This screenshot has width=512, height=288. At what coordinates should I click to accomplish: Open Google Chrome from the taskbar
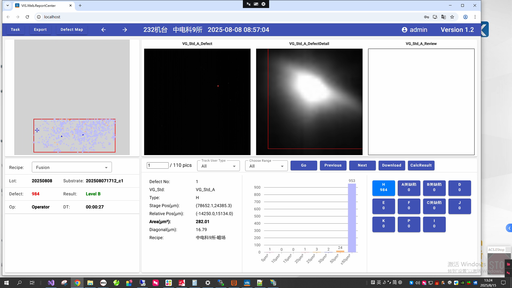pos(77,283)
